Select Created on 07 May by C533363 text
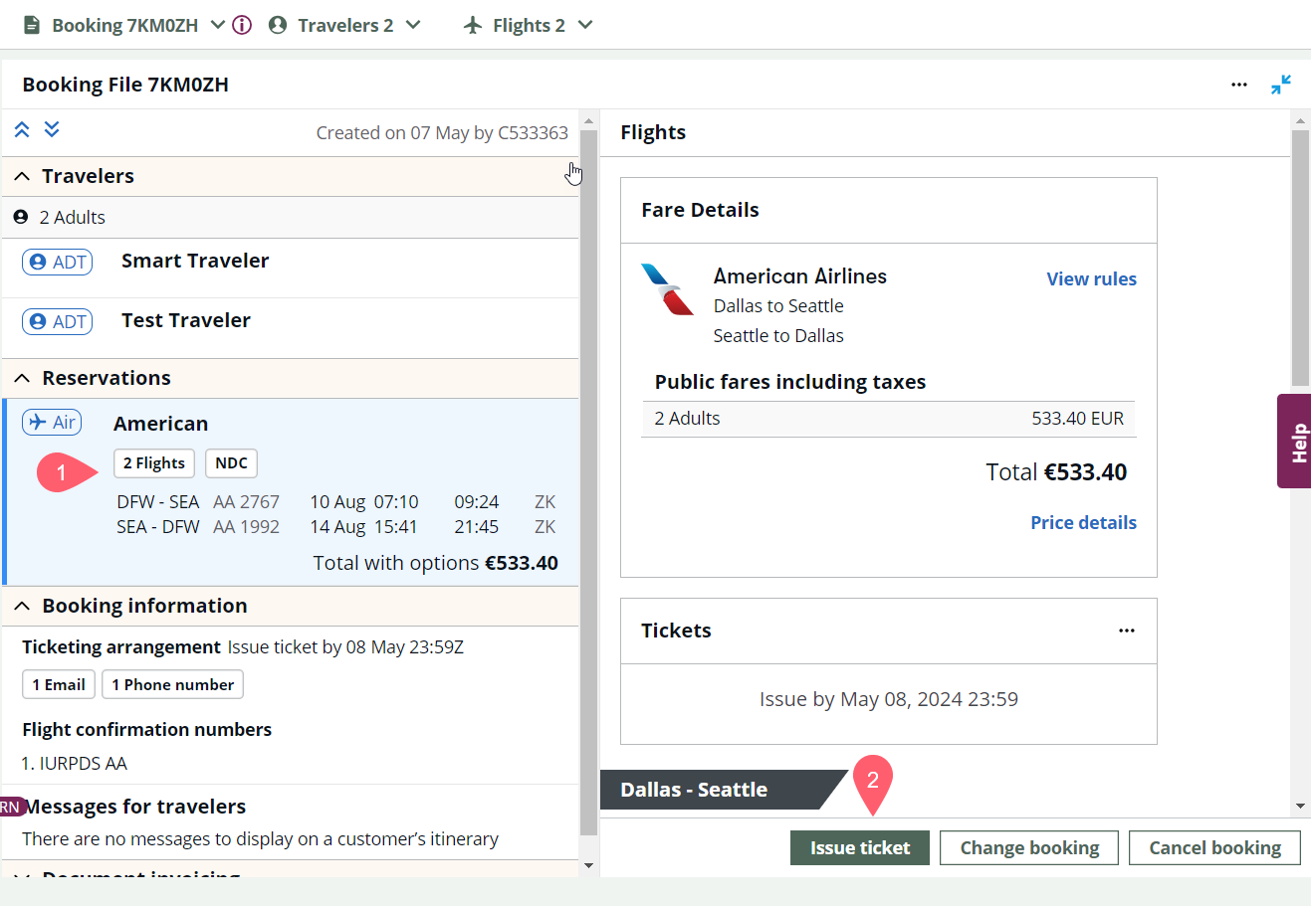The width and height of the screenshot is (1311, 906). click(x=442, y=133)
